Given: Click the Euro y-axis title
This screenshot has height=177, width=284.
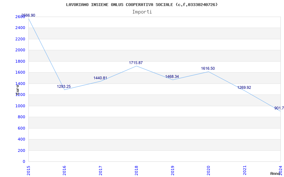Looking at the screenshot, I should coord(17,88).
